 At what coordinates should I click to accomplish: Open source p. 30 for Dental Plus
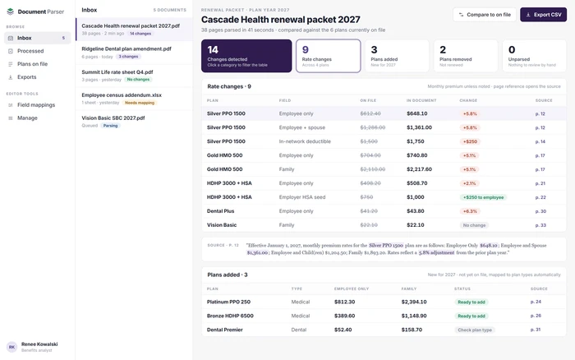click(x=540, y=211)
